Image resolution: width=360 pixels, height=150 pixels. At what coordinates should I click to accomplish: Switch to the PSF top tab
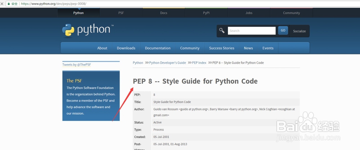click(121, 13)
